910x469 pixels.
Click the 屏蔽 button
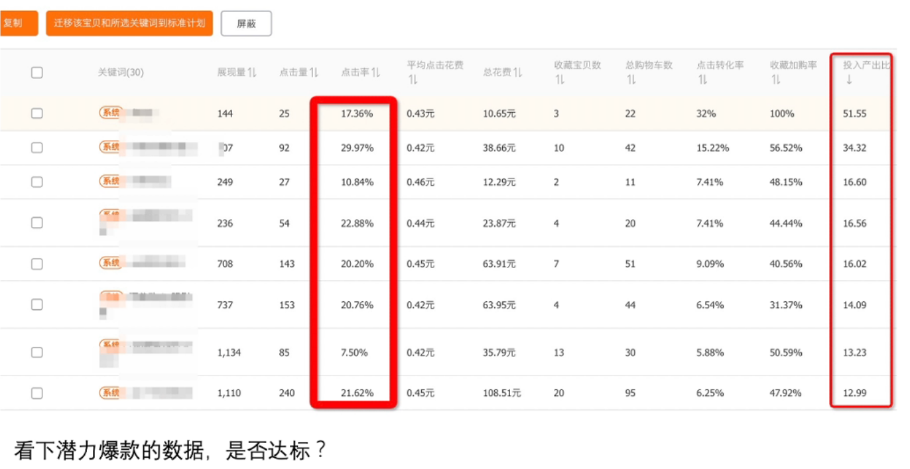click(246, 24)
